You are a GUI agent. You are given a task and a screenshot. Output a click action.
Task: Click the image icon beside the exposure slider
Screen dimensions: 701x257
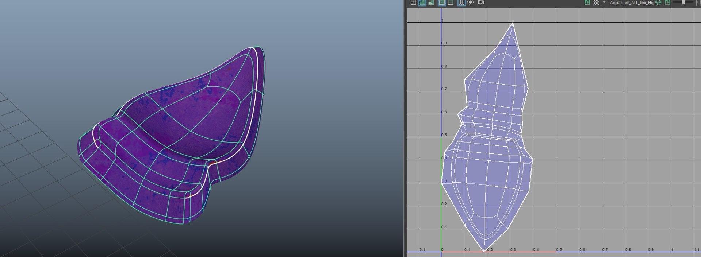tap(667, 3)
